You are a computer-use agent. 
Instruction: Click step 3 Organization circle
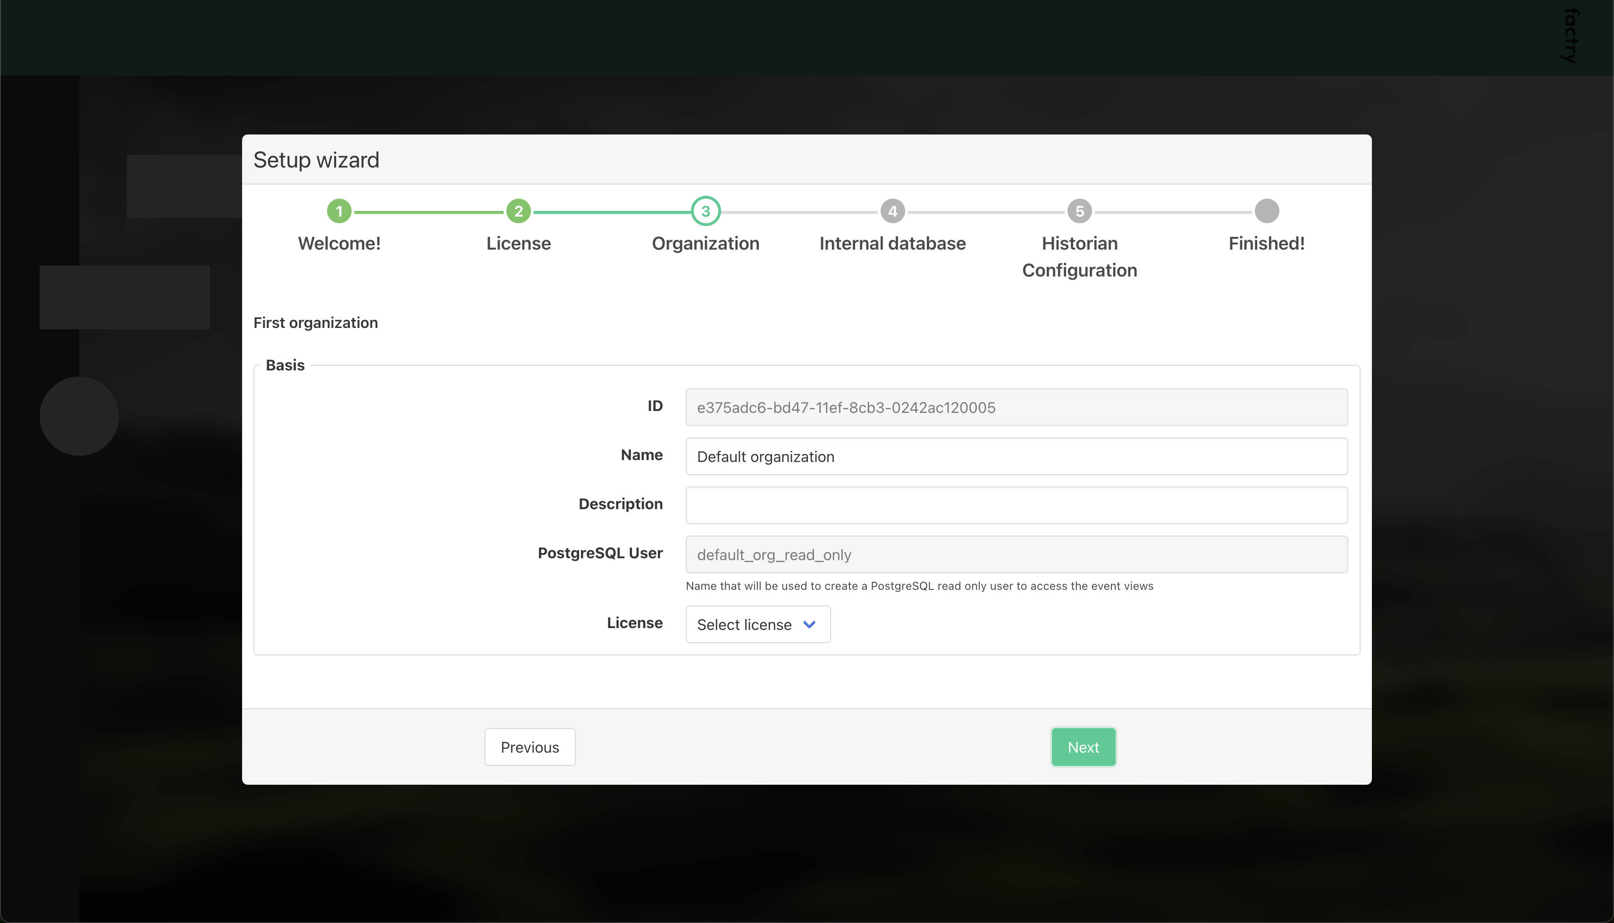coord(706,211)
